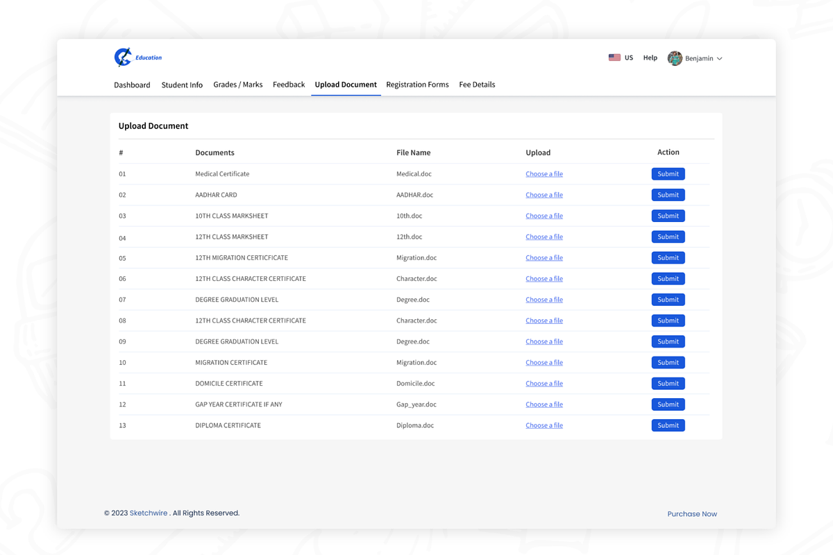Click the Documents column header
Image resolution: width=833 pixels, height=555 pixels.
214,153
